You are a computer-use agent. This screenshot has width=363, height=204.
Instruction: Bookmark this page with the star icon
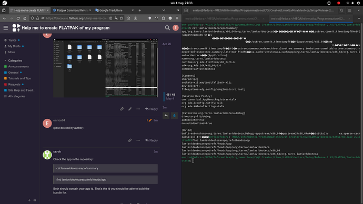click(x=122, y=18)
